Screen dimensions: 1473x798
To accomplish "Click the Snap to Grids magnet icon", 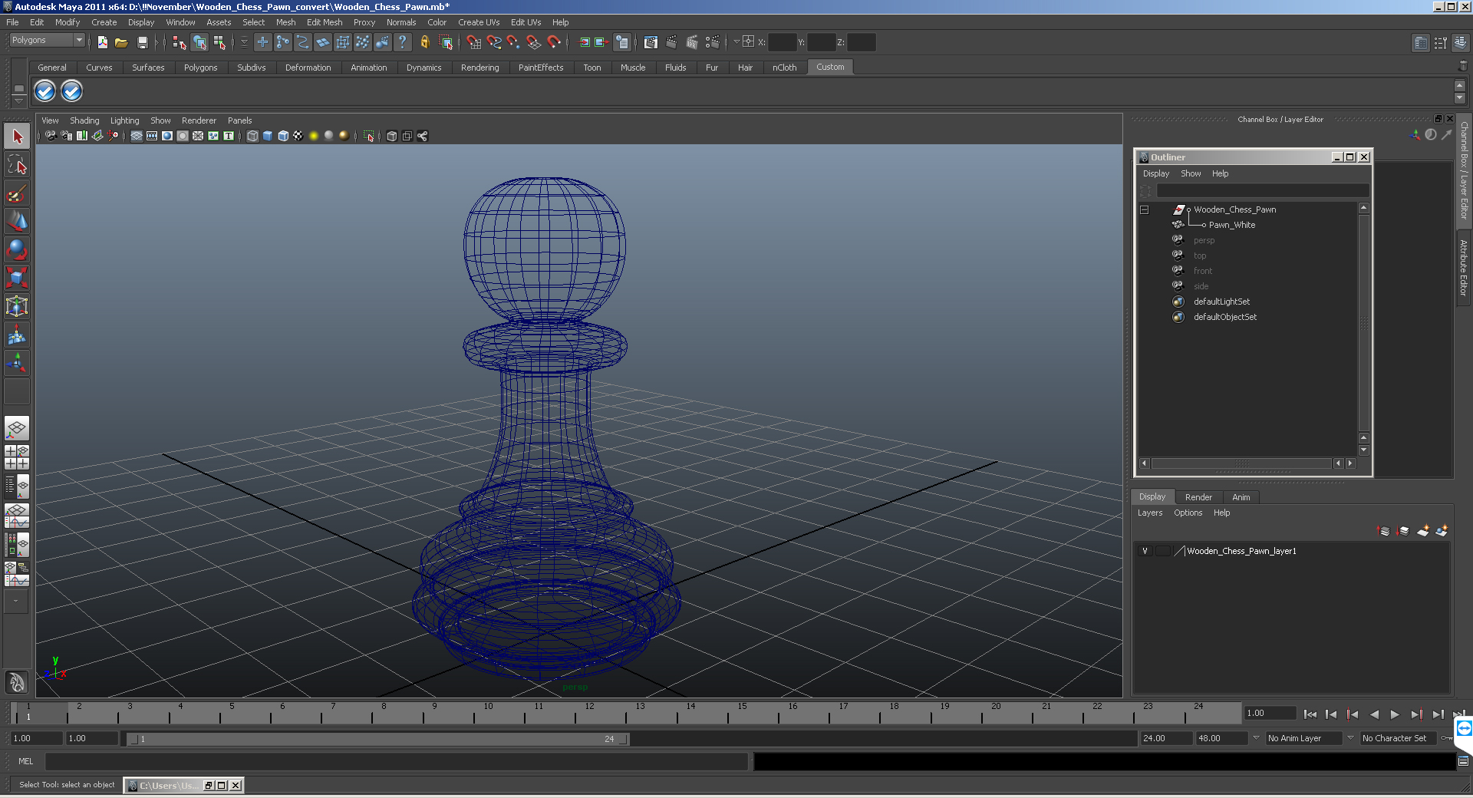I will click(474, 42).
